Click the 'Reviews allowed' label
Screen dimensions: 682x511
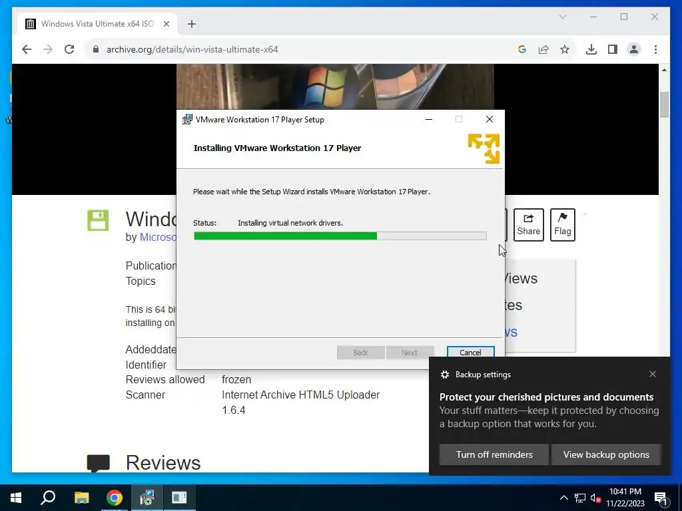[165, 379]
